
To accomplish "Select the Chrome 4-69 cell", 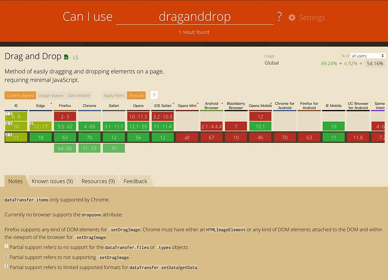I will [89, 126].
